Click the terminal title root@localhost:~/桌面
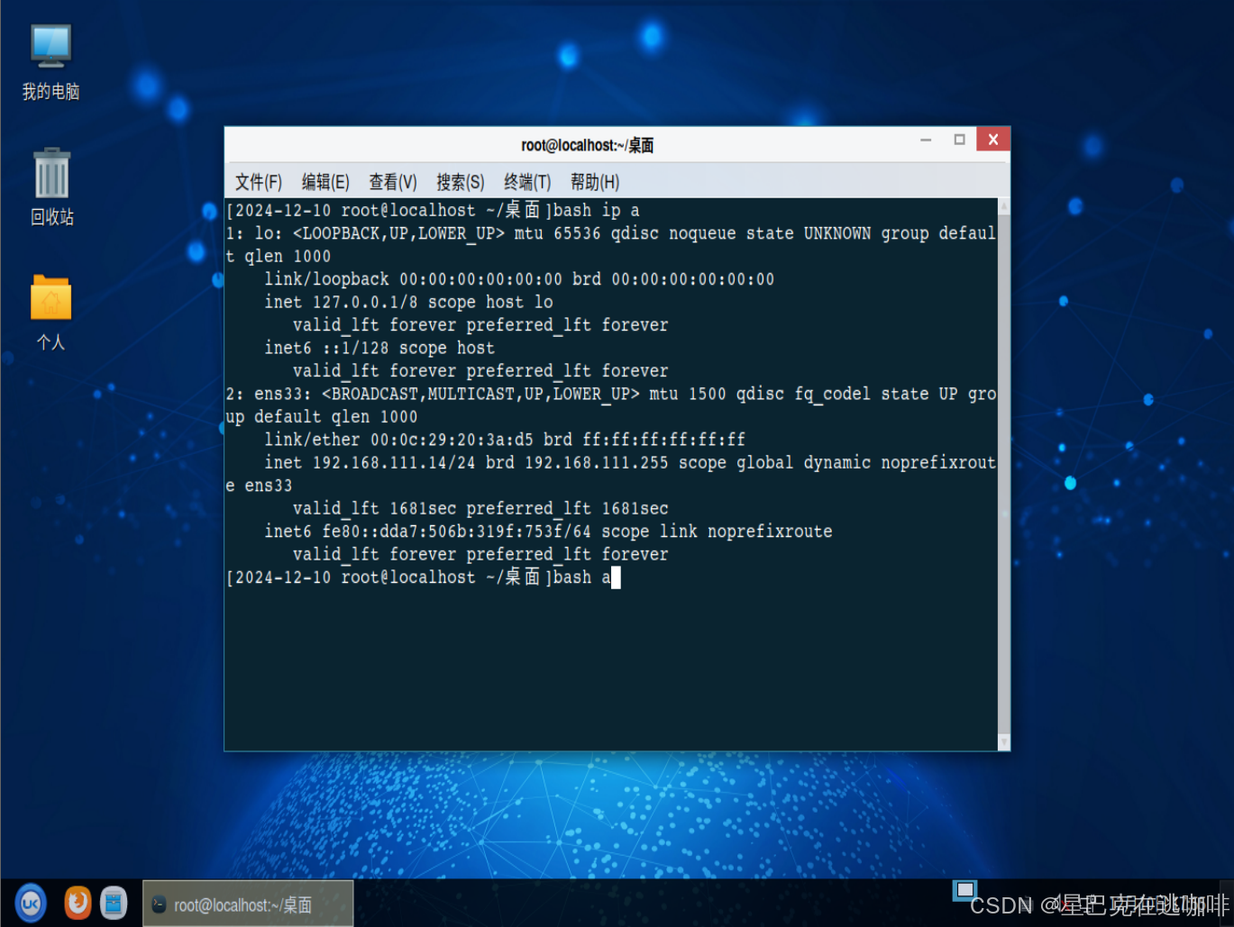This screenshot has width=1234, height=927. coord(587,145)
